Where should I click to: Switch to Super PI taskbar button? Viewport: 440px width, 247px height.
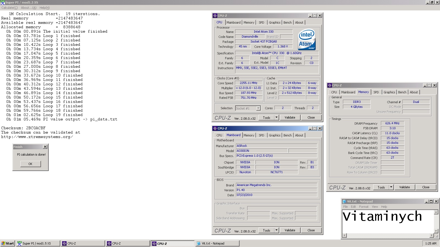pyautogui.click(x=38, y=243)
